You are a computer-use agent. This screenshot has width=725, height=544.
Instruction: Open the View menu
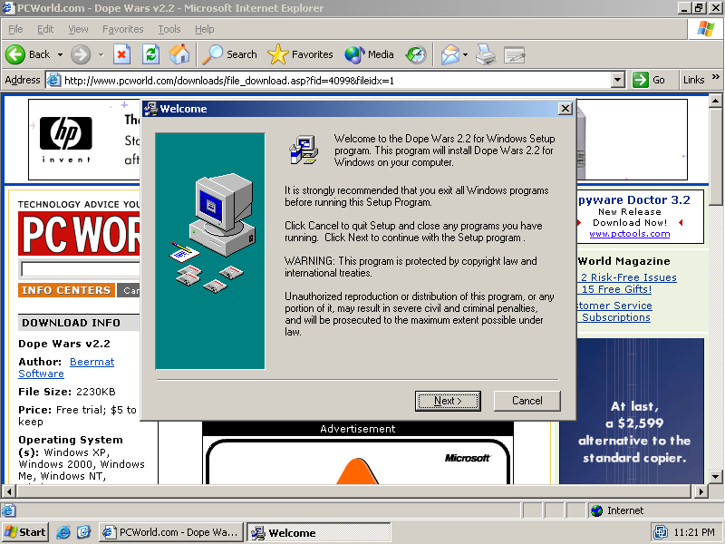coord(78,29)
